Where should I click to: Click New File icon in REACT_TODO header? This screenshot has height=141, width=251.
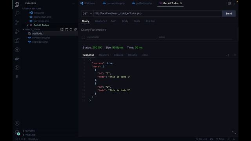[x=62, y=29]
